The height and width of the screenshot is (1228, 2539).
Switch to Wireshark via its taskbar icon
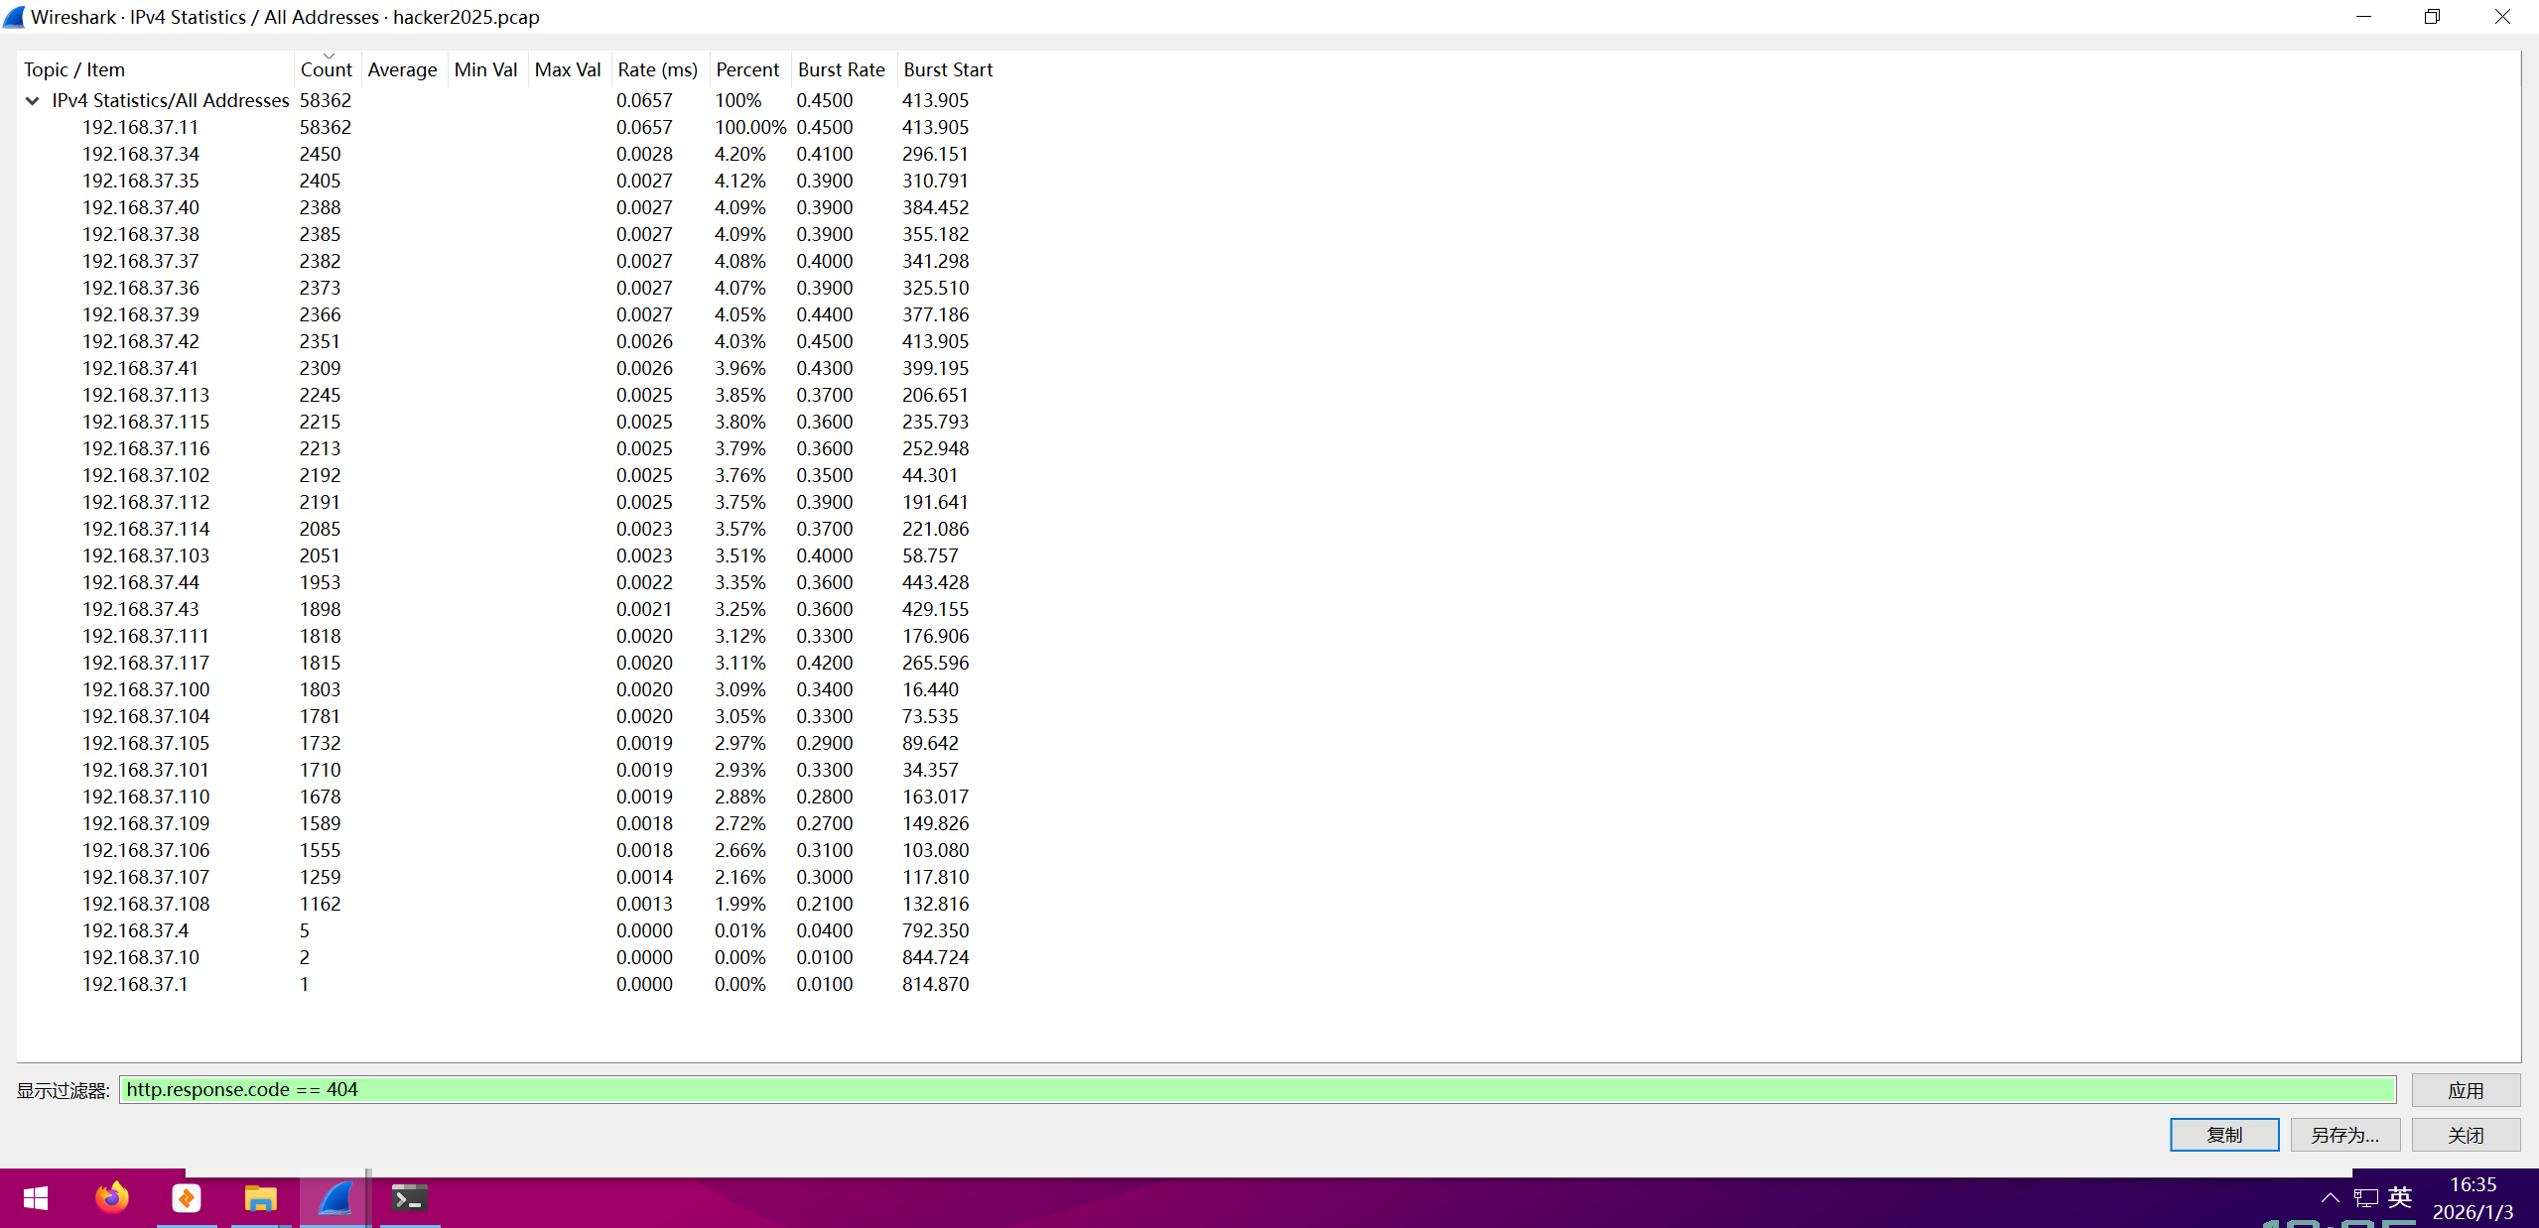point(334,1198)
